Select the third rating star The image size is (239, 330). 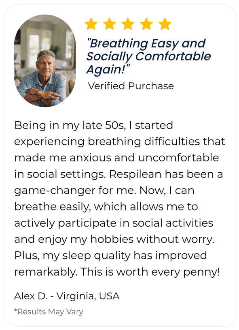[128, 24]
